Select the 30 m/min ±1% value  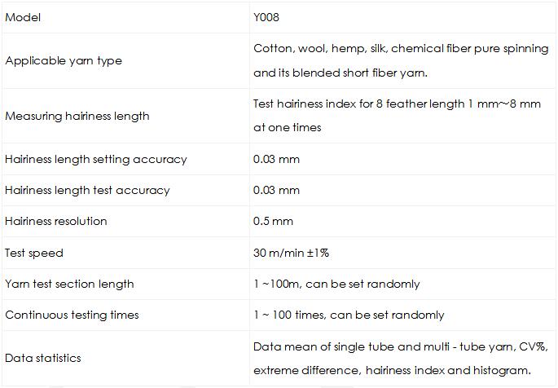click(291, 253)
